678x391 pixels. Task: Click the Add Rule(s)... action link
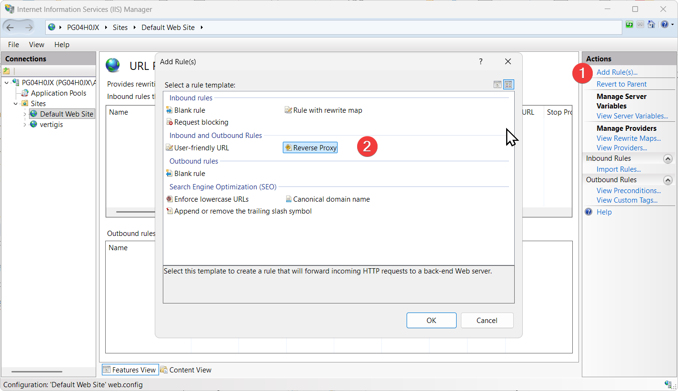pyautogui.click(x=617, y=72)
